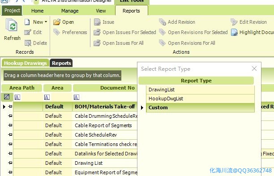Toggle pin on Cable Drumming Schedule row

tap(10, 116)
